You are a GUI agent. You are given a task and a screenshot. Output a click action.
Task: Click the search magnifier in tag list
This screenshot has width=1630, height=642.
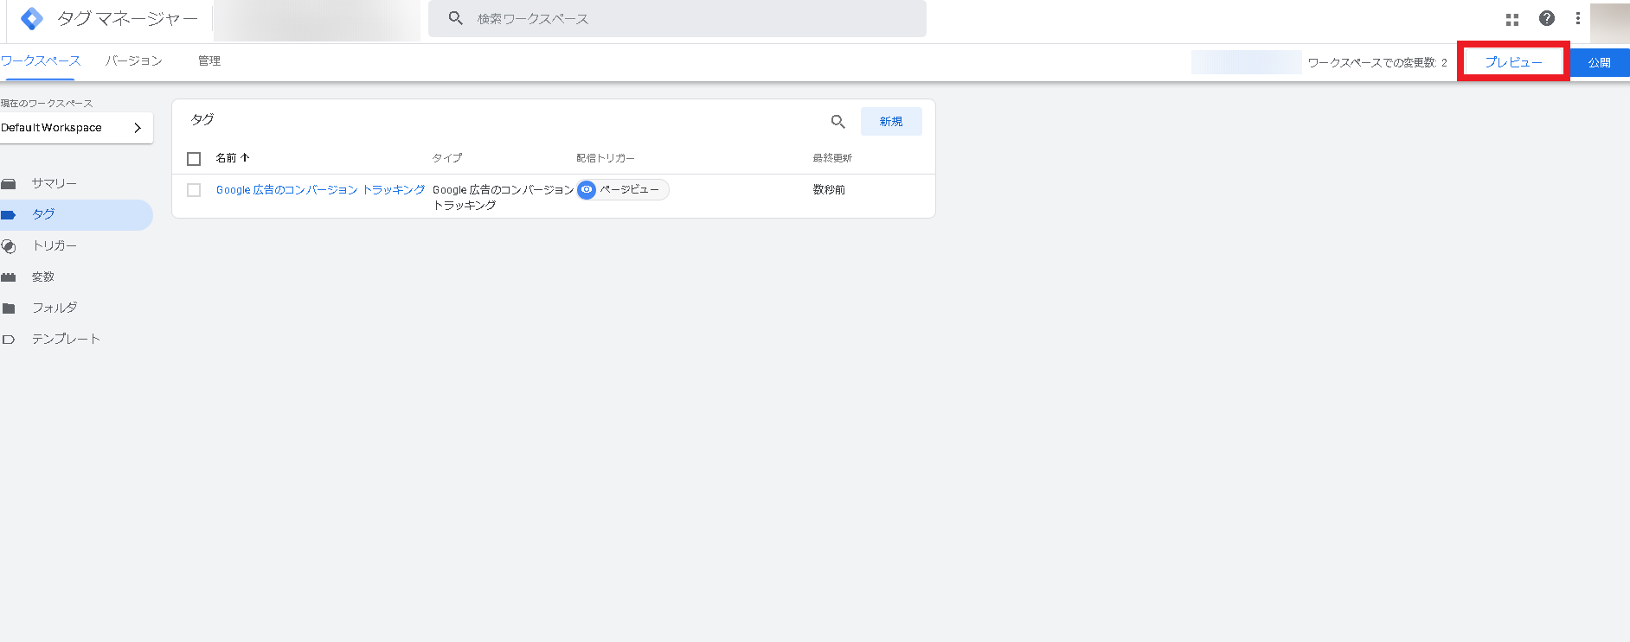tap(837, 122)
